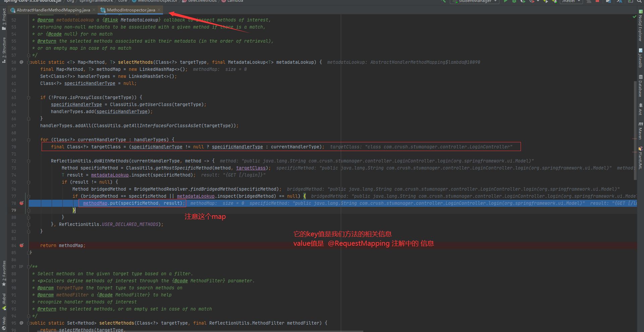Screen dimensions: 644x332
Task: Collapse the if result block at line 75
Action: (29, 182)
